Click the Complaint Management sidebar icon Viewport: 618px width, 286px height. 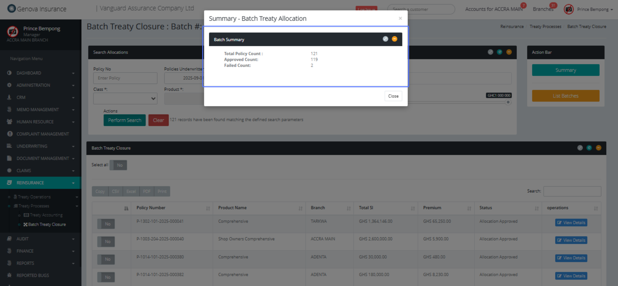click(x=10, y=134)
